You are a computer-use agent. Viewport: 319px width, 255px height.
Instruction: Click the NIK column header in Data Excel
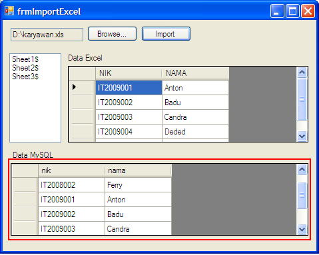[129, 73]
